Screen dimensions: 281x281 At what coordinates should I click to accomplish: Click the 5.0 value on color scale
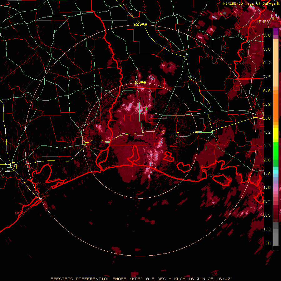(267, 118)
